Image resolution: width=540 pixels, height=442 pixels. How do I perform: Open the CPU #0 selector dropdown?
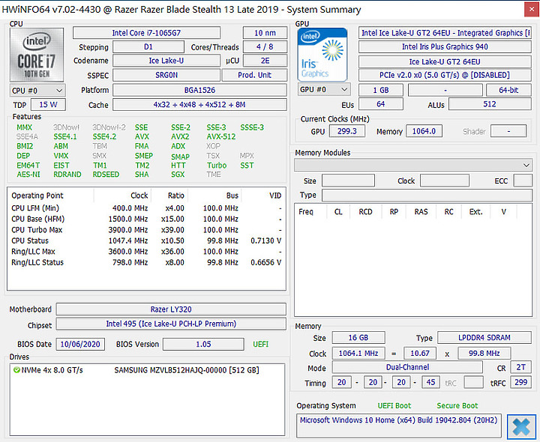[37, 91]
